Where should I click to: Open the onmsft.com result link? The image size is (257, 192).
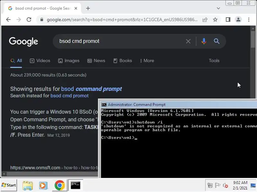[54, 168]
